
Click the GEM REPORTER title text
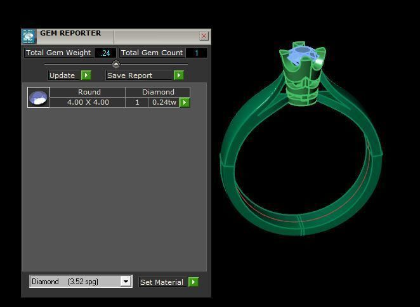(x=70, y=33)
